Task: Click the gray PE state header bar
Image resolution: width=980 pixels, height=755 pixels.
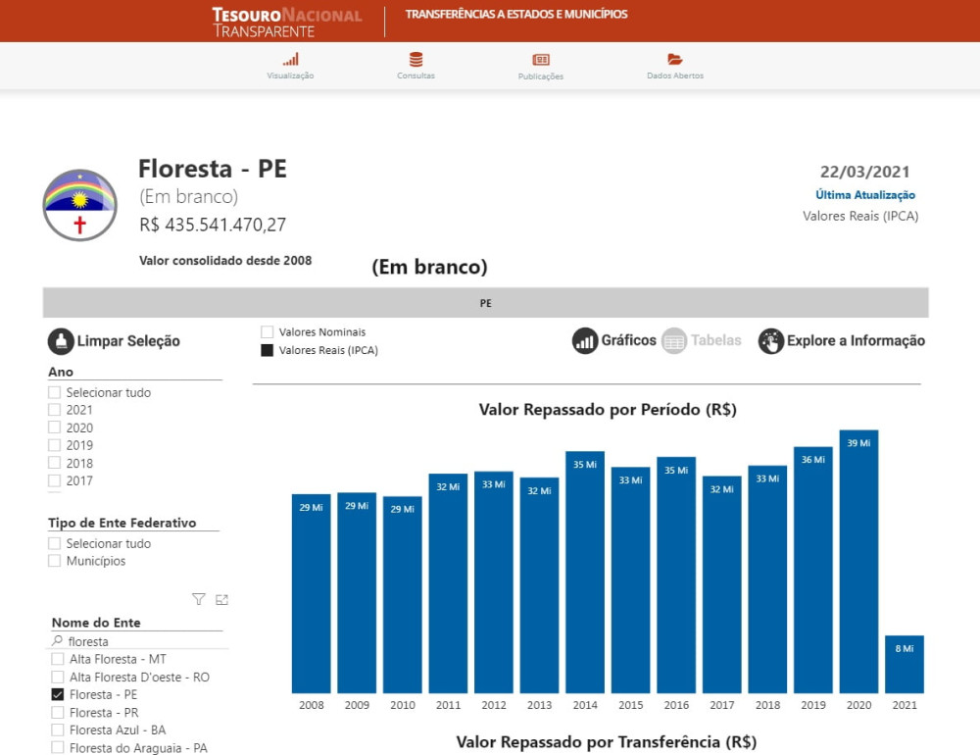Action: pos(486,303)
